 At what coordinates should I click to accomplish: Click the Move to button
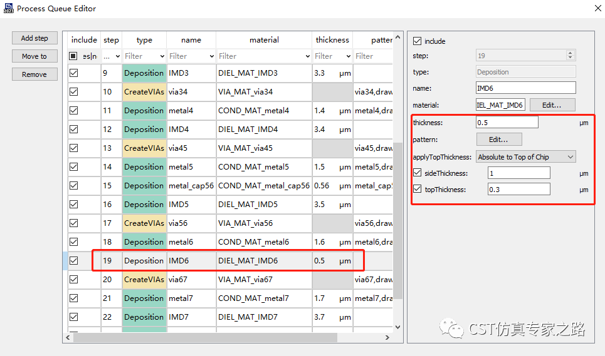point(34,56)
